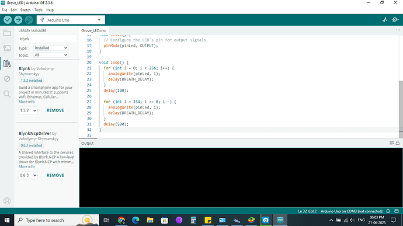
Task: Click the library search field containing blynk
Action: point(47,39)
